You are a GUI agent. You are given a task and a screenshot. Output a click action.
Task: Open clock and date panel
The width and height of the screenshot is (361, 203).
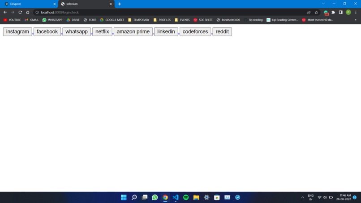coord(344,198)
